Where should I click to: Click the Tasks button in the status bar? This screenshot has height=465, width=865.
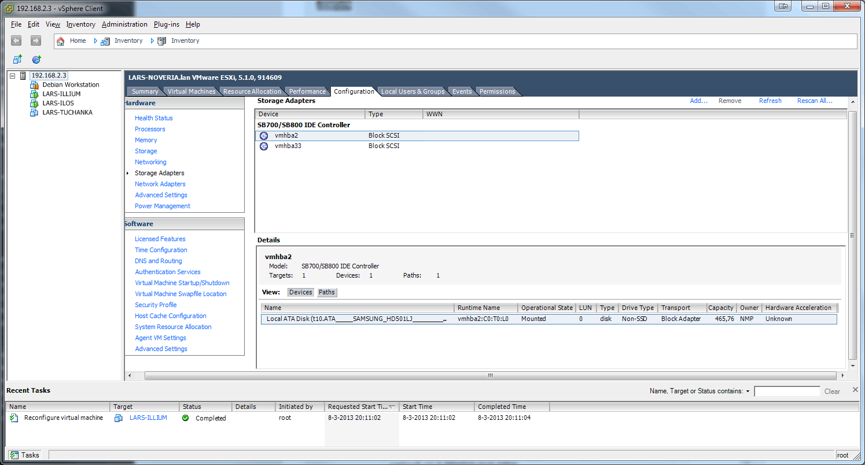click(x=24, y=455)
